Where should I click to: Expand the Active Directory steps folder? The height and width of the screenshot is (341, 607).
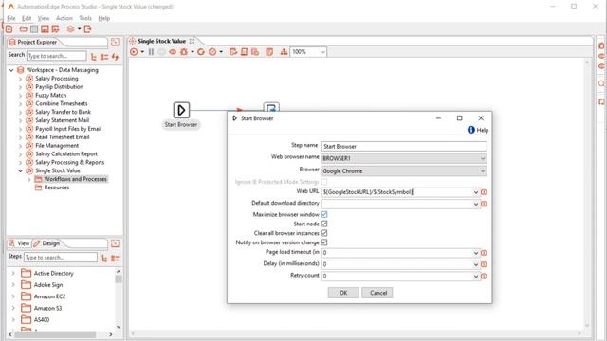13,274
